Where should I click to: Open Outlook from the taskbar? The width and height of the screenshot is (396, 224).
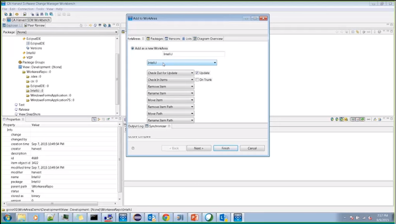(151, 217)
